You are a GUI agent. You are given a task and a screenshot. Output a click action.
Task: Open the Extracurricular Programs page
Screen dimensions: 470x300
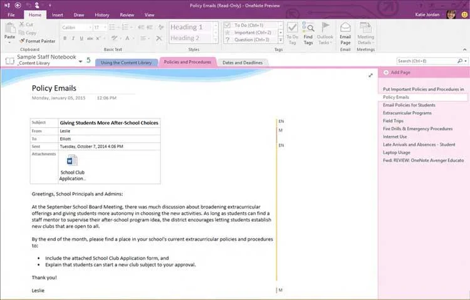407,113
